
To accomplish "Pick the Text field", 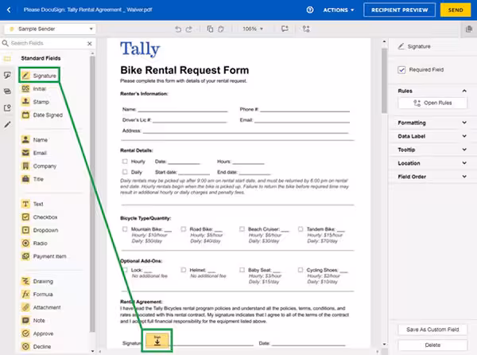I will pos(33,204).
